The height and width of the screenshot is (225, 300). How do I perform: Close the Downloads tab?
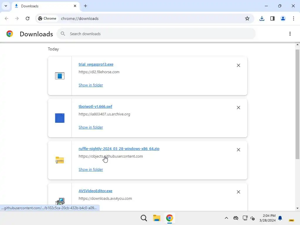(75, 6)
